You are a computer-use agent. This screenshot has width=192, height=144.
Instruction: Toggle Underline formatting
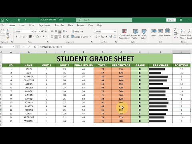(24, 36)
